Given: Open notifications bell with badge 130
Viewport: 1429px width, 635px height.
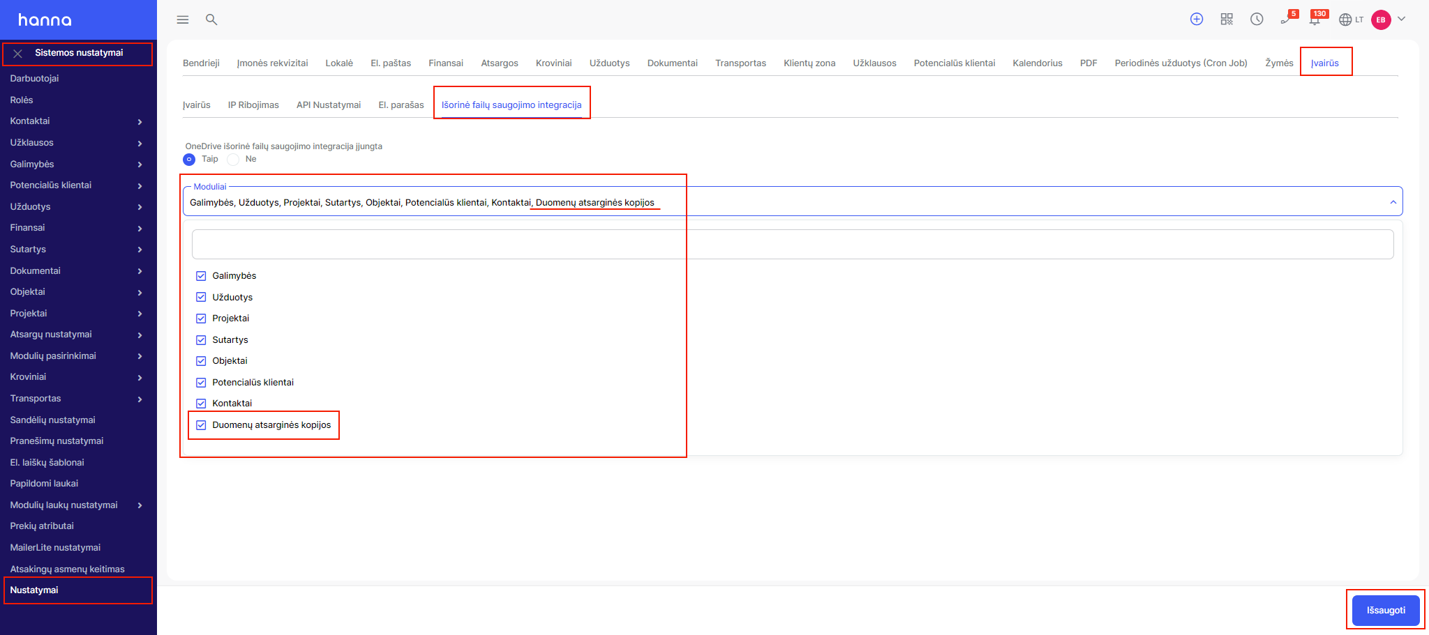Looking at the screenshot, I should [x=1317, y=18].
